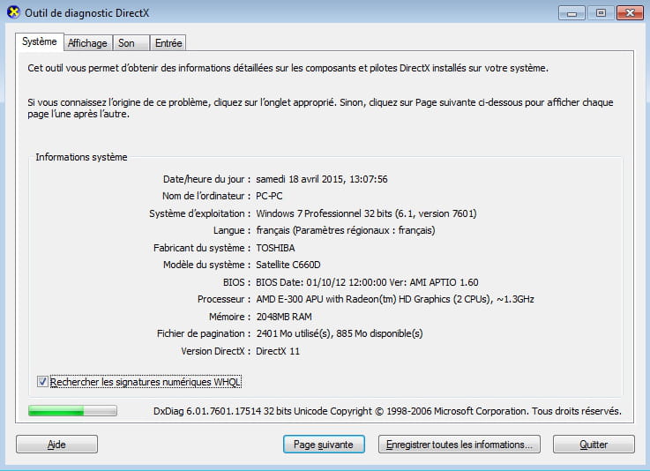Click the Fichier de pagination label
The height and width of the screenshot is (471, 650).
[203, 333]
